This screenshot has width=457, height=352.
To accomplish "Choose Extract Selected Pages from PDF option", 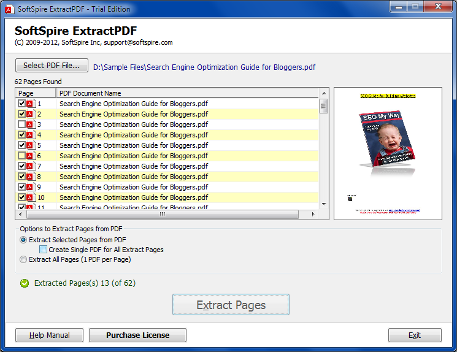I will pyautogui.click(x=23, y=240).
